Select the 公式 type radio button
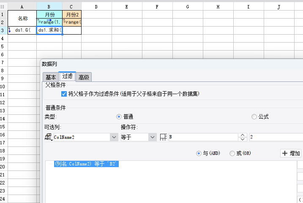 pyautogui.click(x=254, y=116)
